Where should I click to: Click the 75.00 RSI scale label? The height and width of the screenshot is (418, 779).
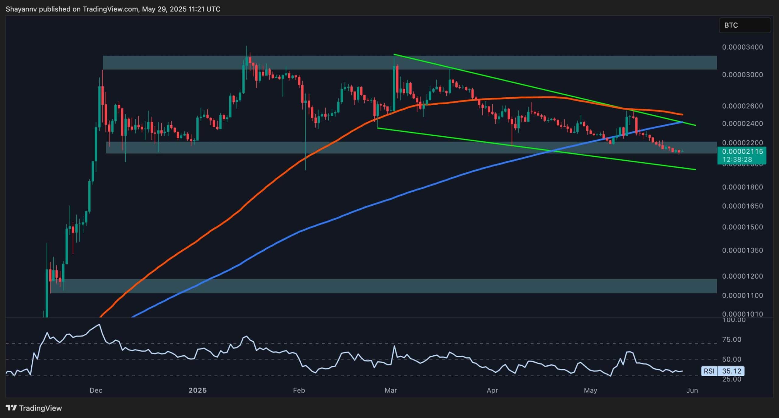click(x=732, y=339)
